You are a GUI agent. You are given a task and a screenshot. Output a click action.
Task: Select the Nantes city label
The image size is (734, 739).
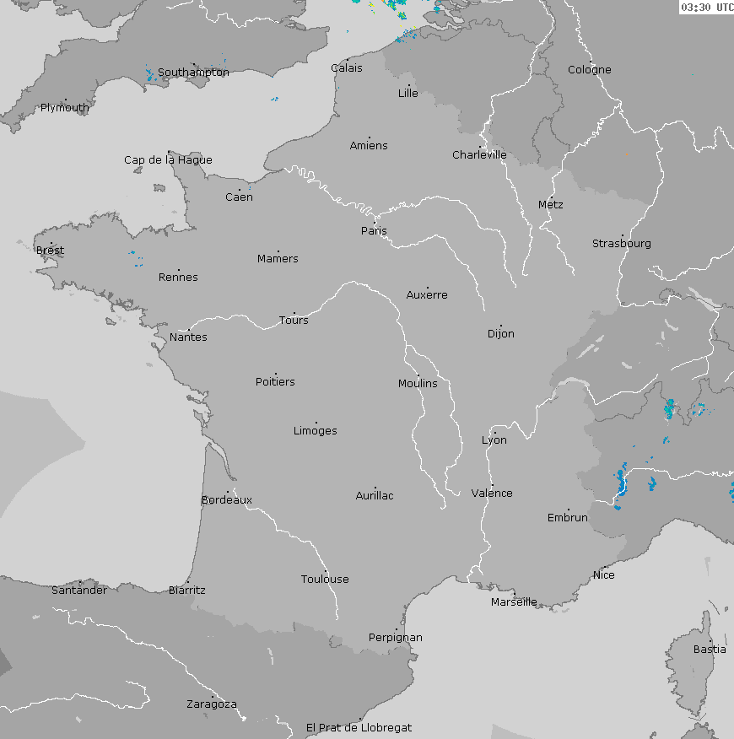tap(188, 337)
